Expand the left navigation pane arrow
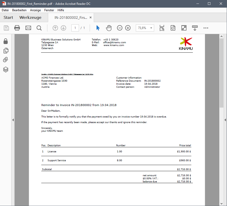Image resolution: width=227 pixels, height=206 pixels. click(x=13, y=120)
